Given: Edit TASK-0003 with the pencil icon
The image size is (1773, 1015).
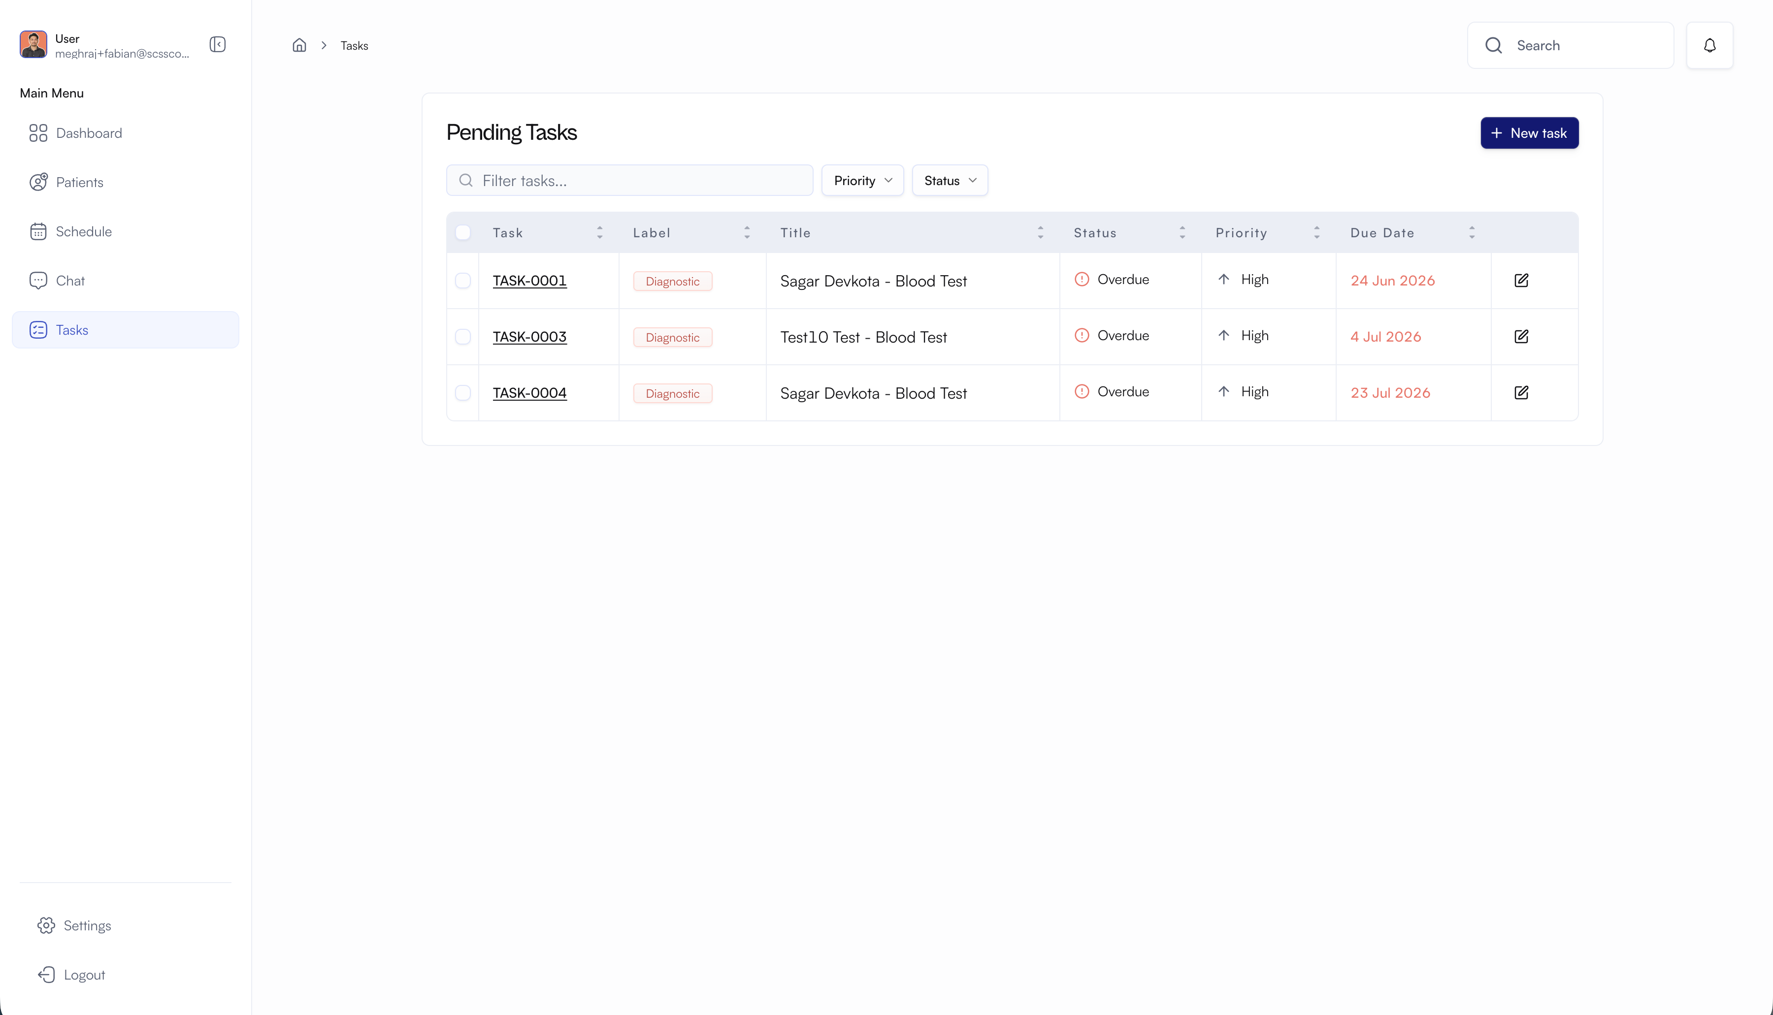Looking at the screenshot, I should (x=1521, y=337).
